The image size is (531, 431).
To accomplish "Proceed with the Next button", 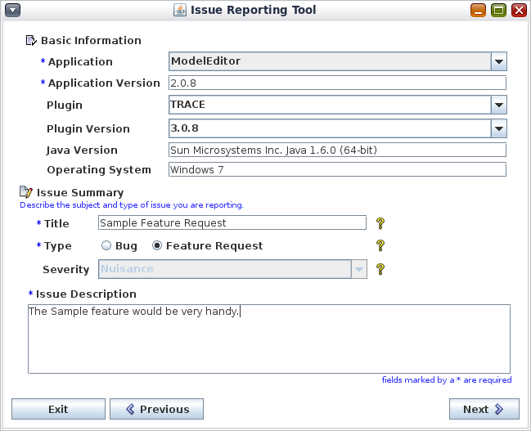I will [484, 409].
